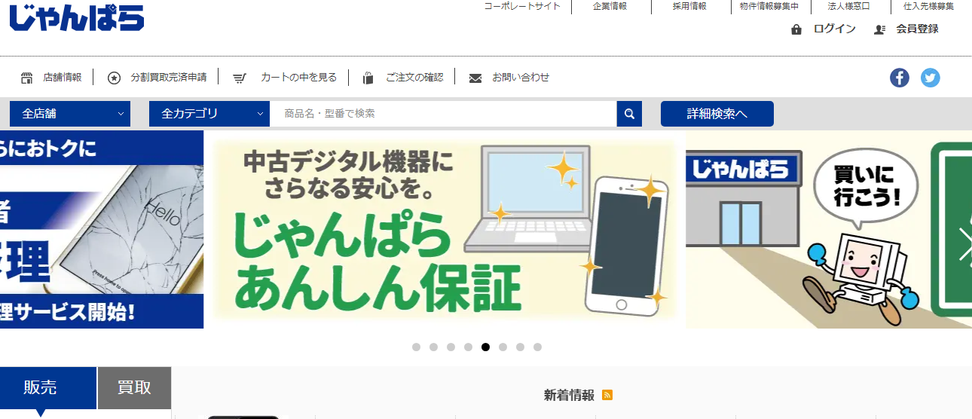Expand the 全カテゴリ category dropdown
Screen dimensions: 972x419
tap(209, 114)
